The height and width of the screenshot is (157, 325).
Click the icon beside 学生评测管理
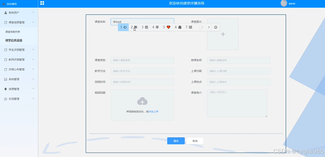[6, 50]
